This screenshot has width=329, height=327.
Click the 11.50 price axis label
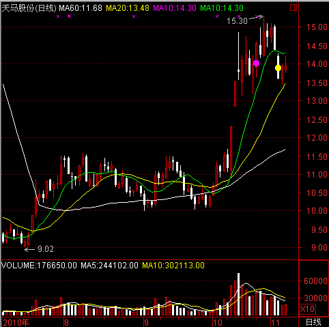317,157
